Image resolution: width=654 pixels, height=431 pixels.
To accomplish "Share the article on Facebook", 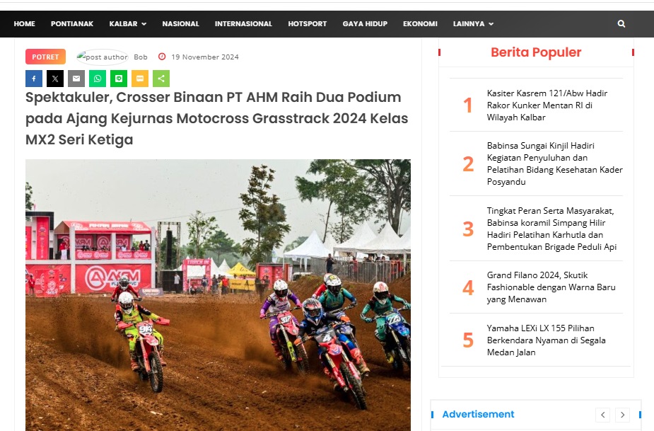I will tap(34, 79).
